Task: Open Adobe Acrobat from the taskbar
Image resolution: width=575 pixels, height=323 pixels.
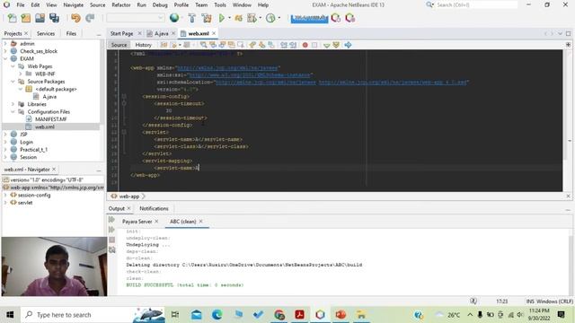Action: (x=299, y=315)
